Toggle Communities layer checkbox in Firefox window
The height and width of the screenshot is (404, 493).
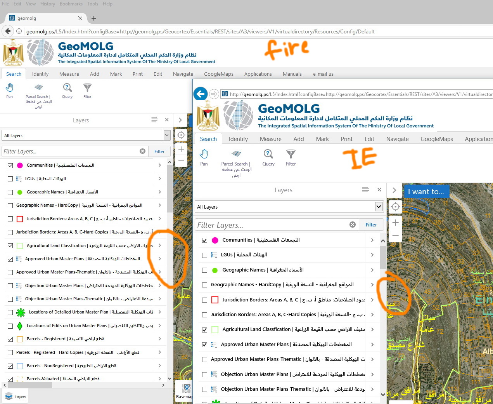click(x=10, y=165)
